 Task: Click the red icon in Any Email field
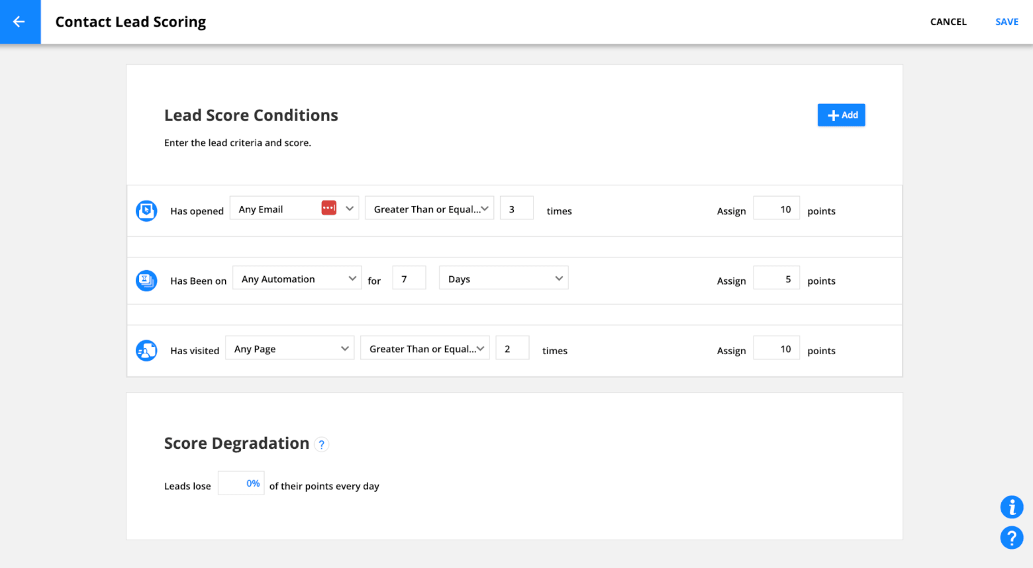coord(329,208)
